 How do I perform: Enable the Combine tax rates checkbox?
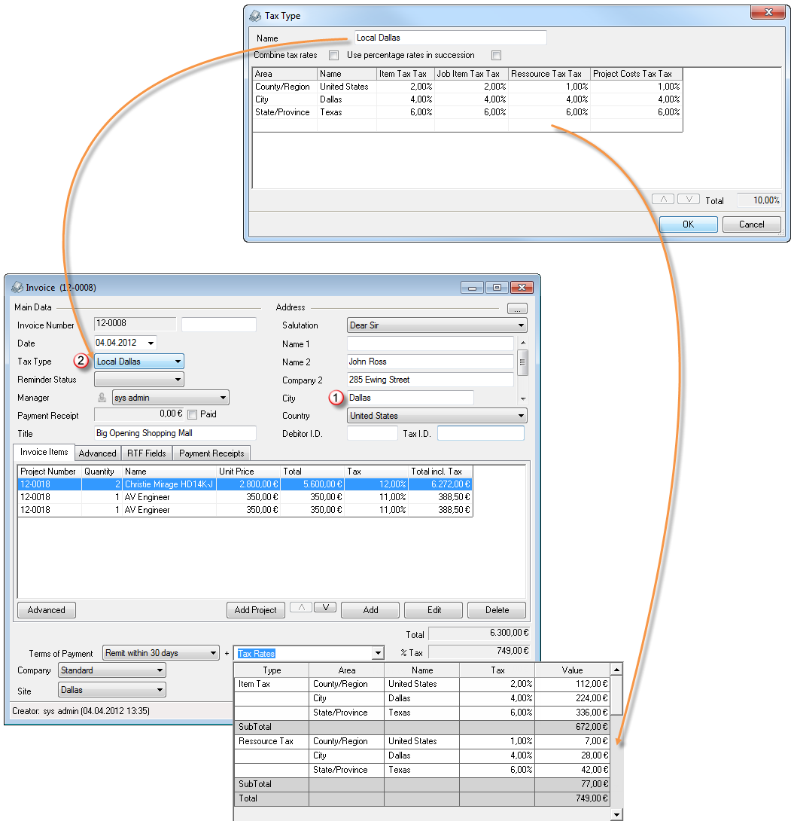click(x=333, y=56)
